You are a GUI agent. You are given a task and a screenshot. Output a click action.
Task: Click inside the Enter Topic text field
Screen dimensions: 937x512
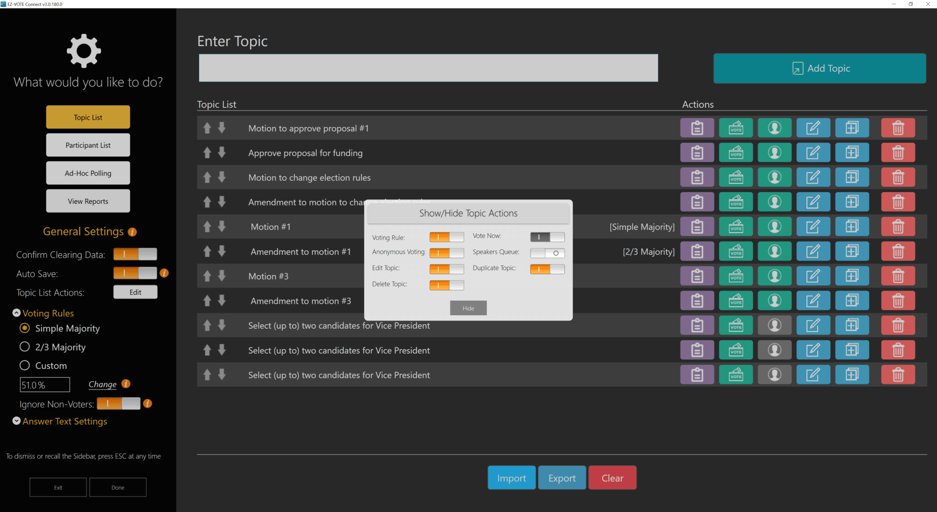pyautogui.click(x=427, y=68)
